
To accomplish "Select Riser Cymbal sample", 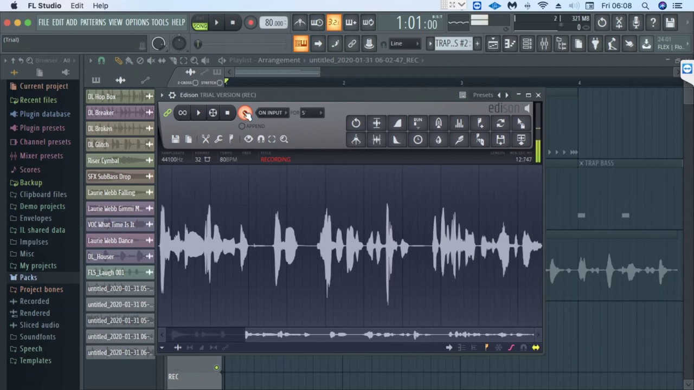I will pos(120,160).
